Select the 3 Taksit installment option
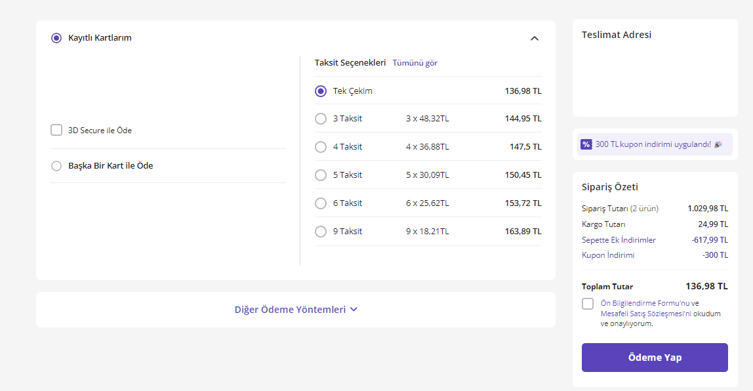This screenshot has height=391, width=753. (321, 119)
